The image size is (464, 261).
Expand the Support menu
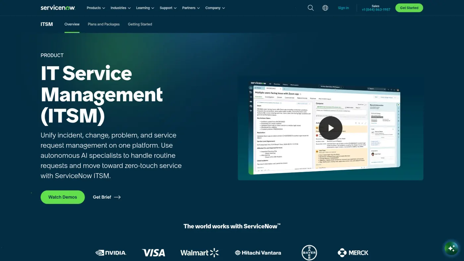[168, 8]
